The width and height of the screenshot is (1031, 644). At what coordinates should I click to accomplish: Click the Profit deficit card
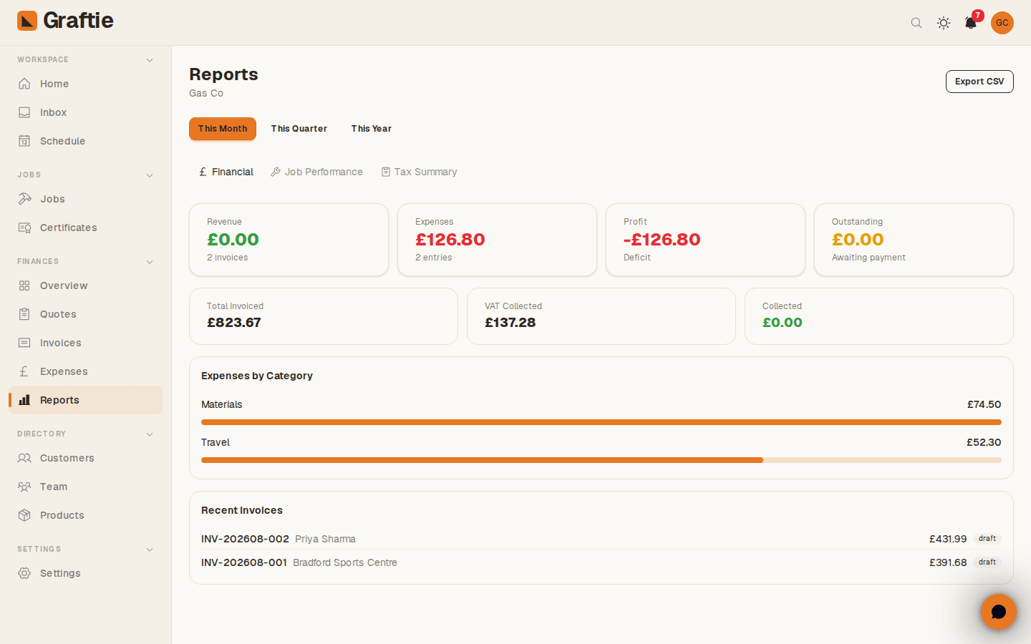tap(705, 240)
